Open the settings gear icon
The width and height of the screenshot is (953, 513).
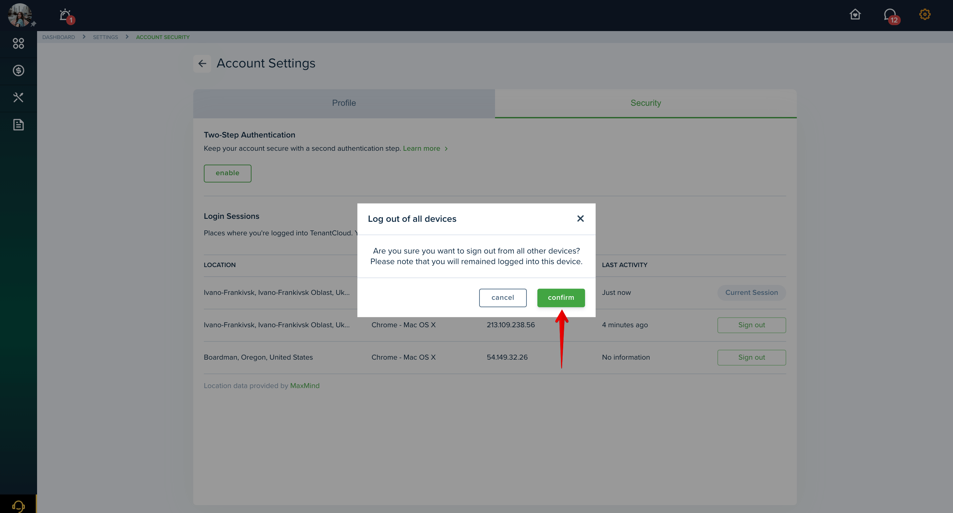925,15
